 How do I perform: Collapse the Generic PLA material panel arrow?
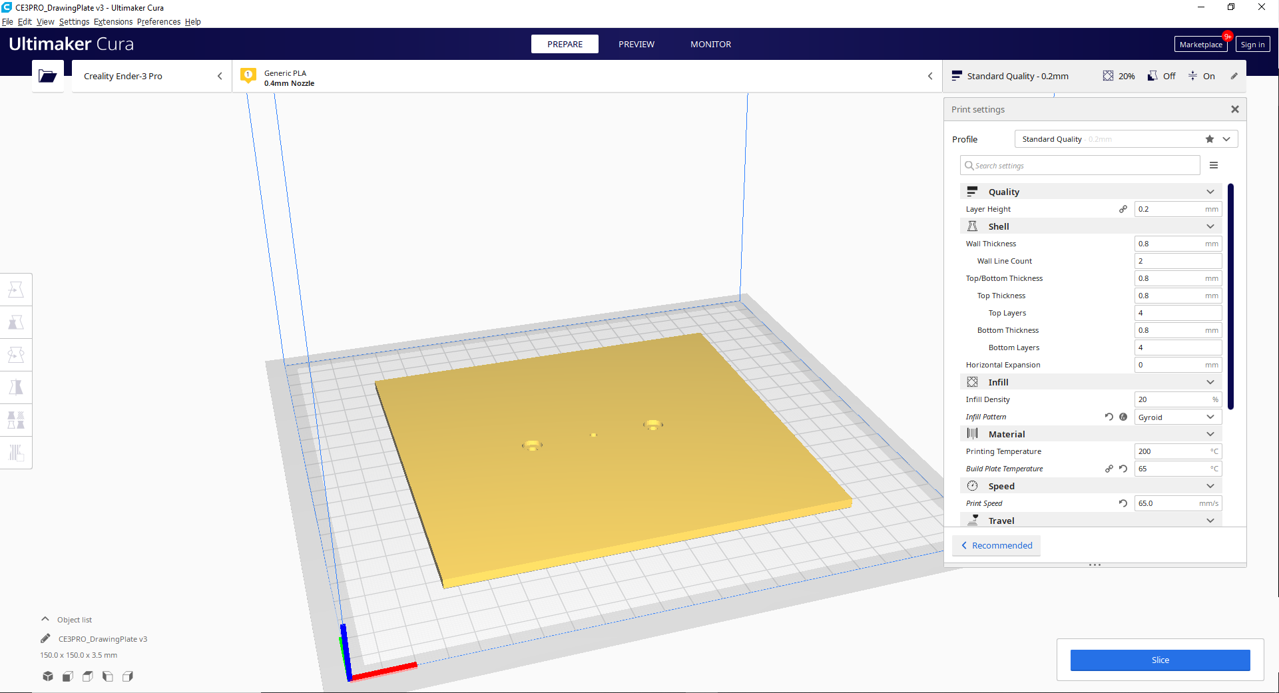pos(930,76)
